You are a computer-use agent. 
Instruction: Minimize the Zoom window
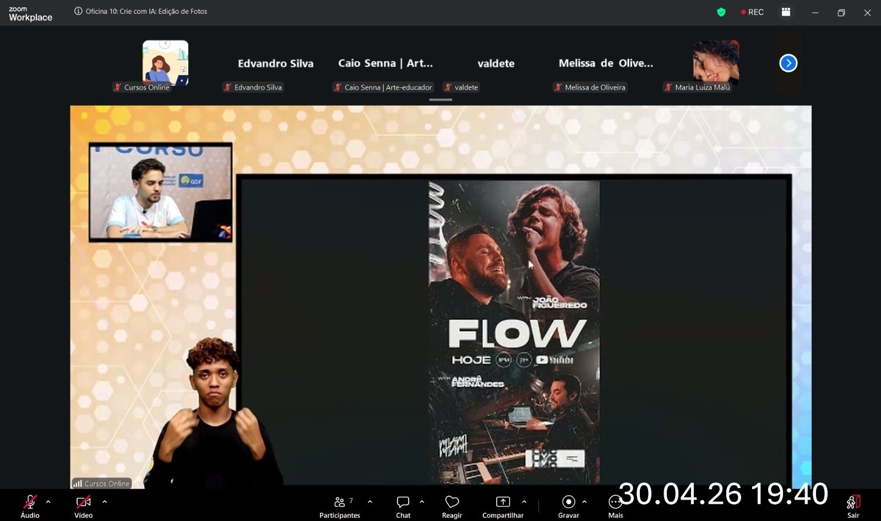(815, 13)
